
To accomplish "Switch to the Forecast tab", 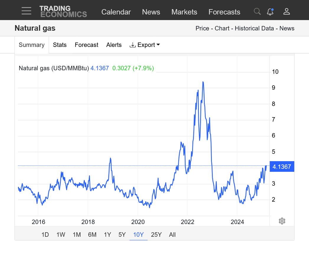I will point(86,45).
